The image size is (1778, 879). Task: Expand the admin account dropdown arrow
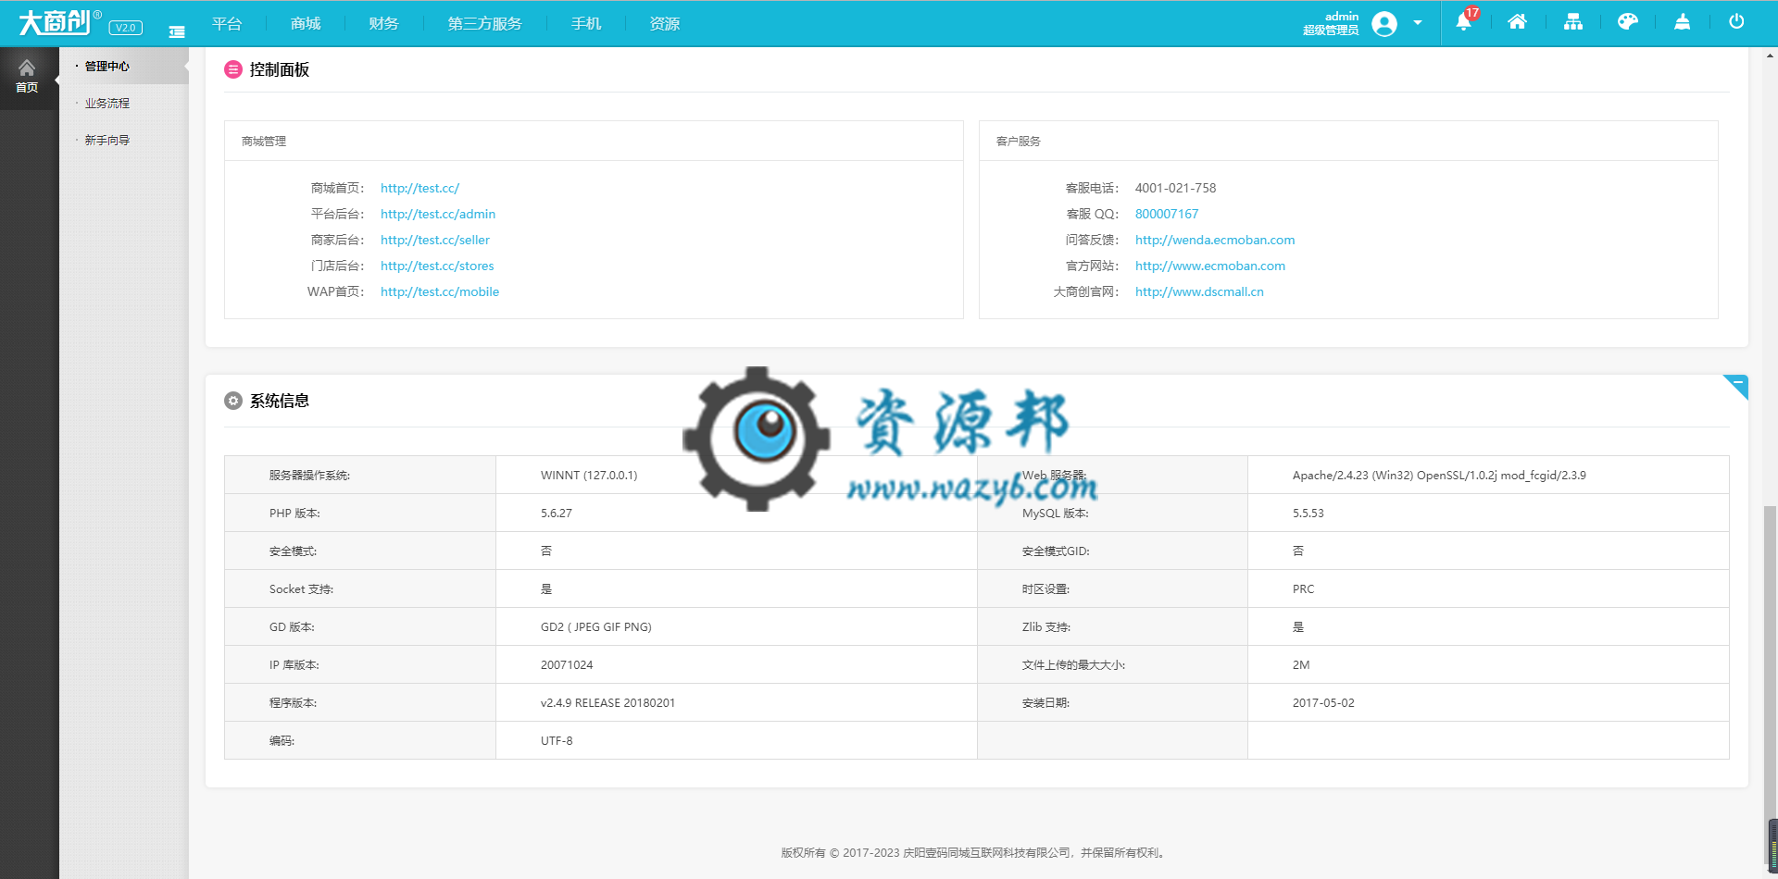click(1418, 23)
